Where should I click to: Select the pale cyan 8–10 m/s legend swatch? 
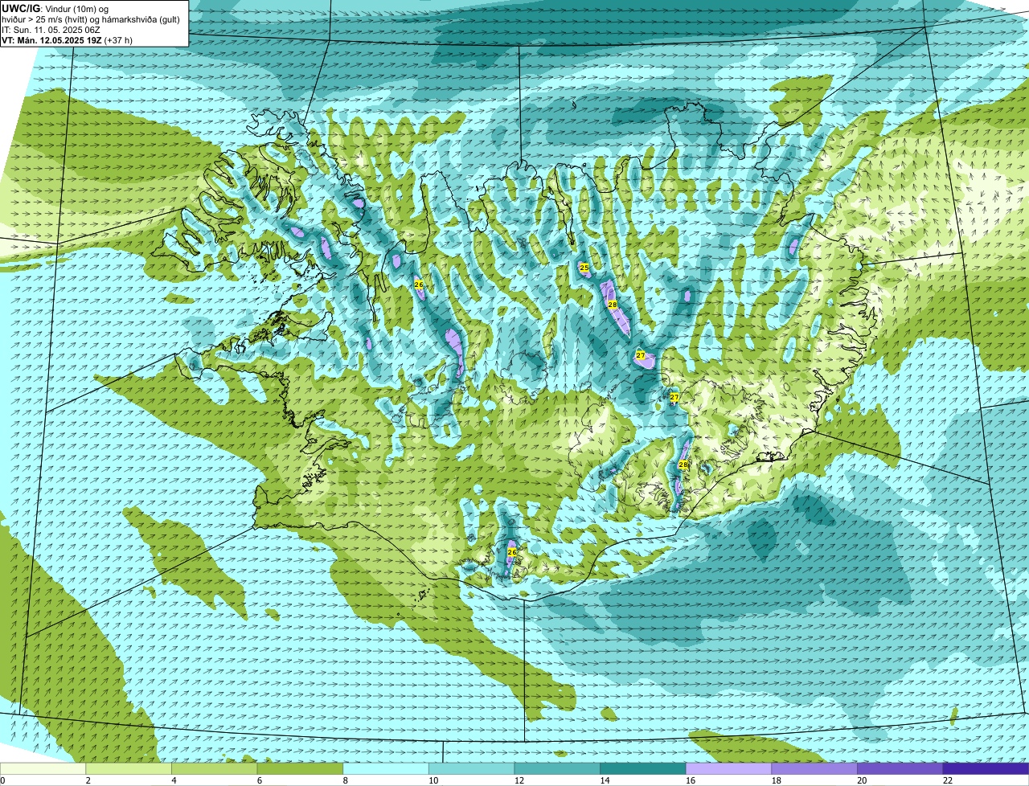386,769
